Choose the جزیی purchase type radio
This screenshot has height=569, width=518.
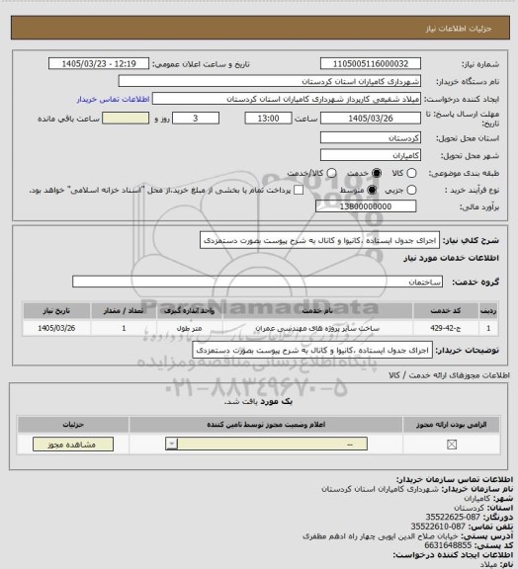coord(411,190)
